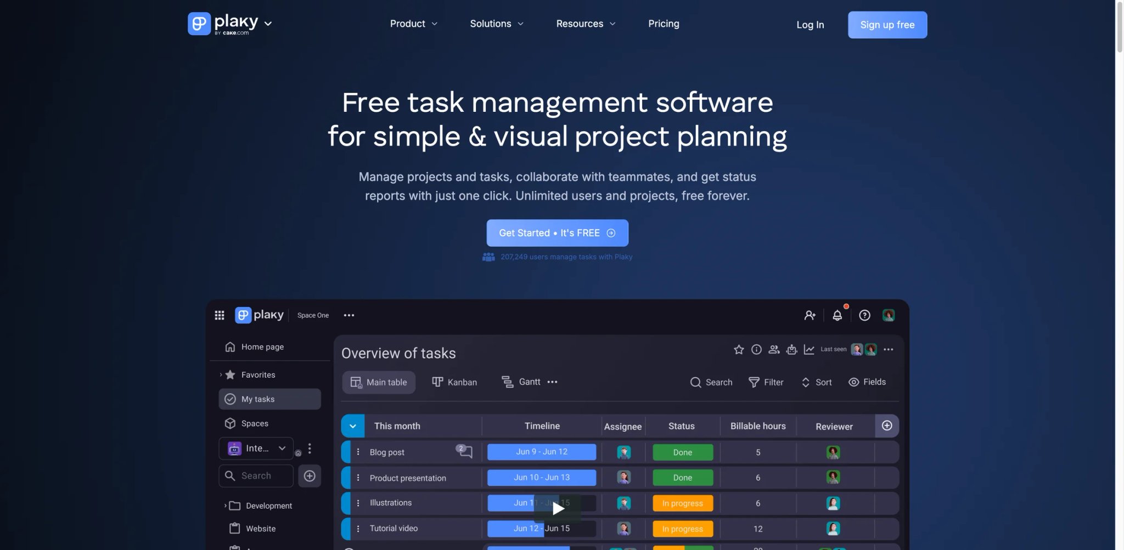Open the Resources menu
This screenshot has width=1124, height=550.
pos(586,24)
